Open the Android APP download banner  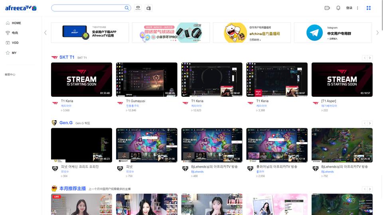pyautogui.click(x=90, y=33)
